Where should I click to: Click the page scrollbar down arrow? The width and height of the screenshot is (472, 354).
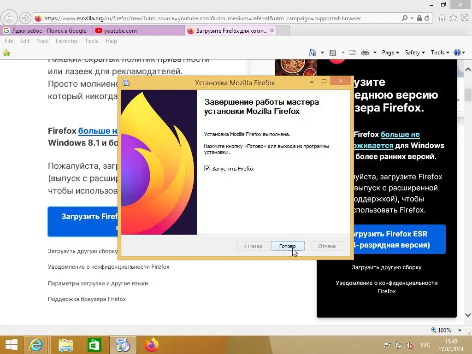[468, 315]
